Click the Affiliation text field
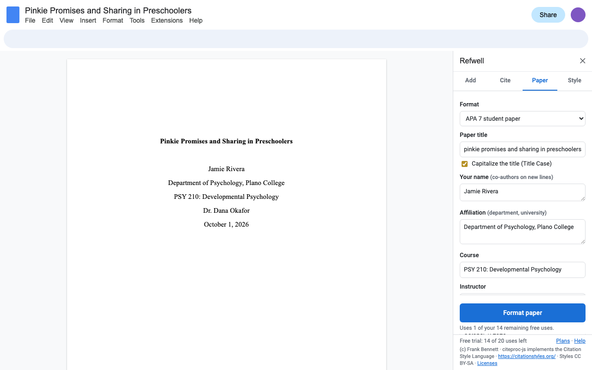The width and height of the screenshot is (592, 370). point(523,232)
